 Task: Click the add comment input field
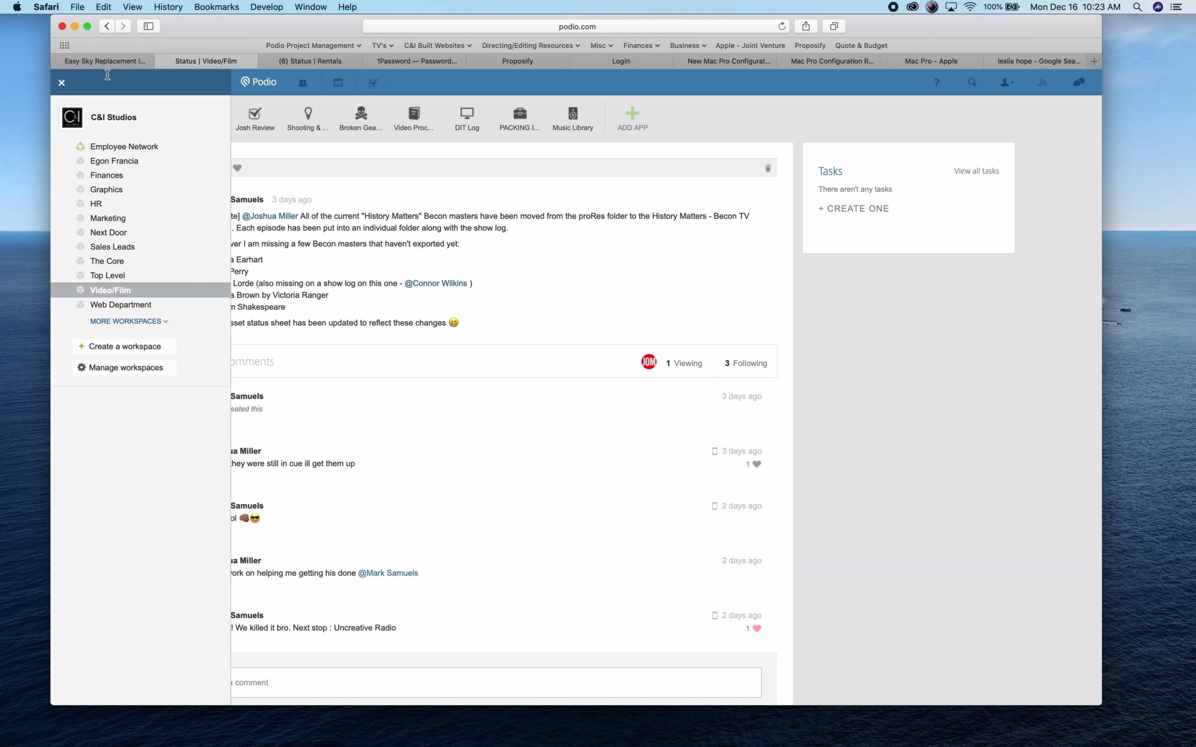(x=496, y=682)
